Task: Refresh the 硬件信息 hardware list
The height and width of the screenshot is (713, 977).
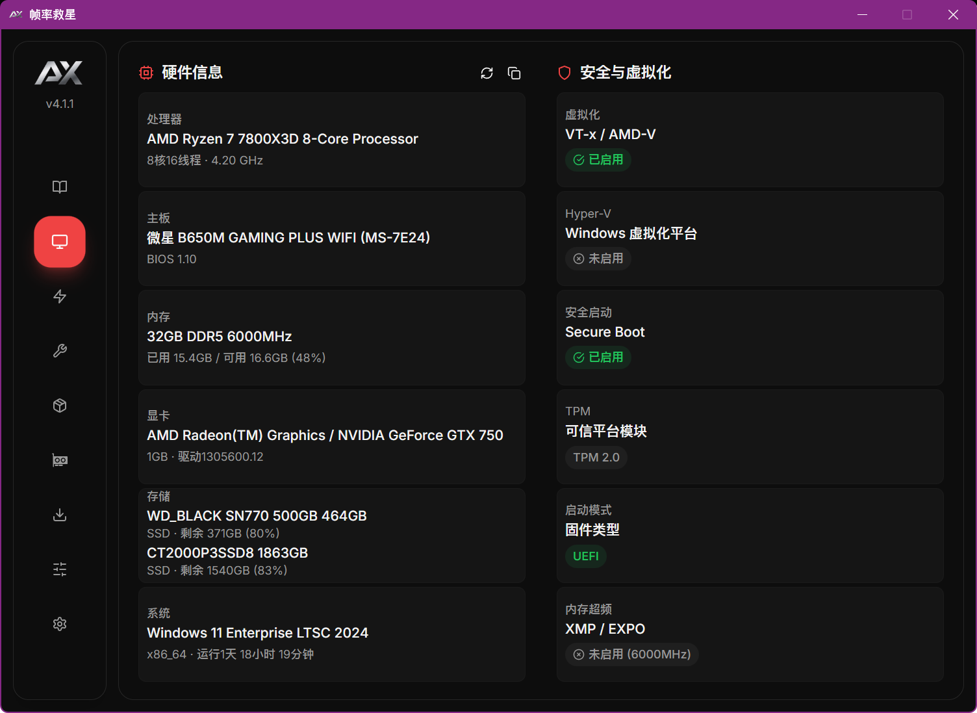Action: point(487,73)
